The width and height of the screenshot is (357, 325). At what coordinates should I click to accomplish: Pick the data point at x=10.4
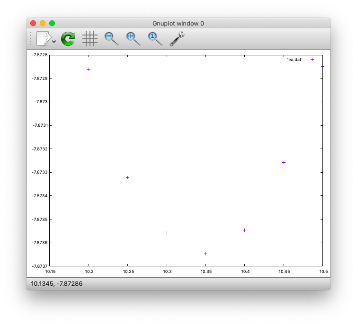244,230
